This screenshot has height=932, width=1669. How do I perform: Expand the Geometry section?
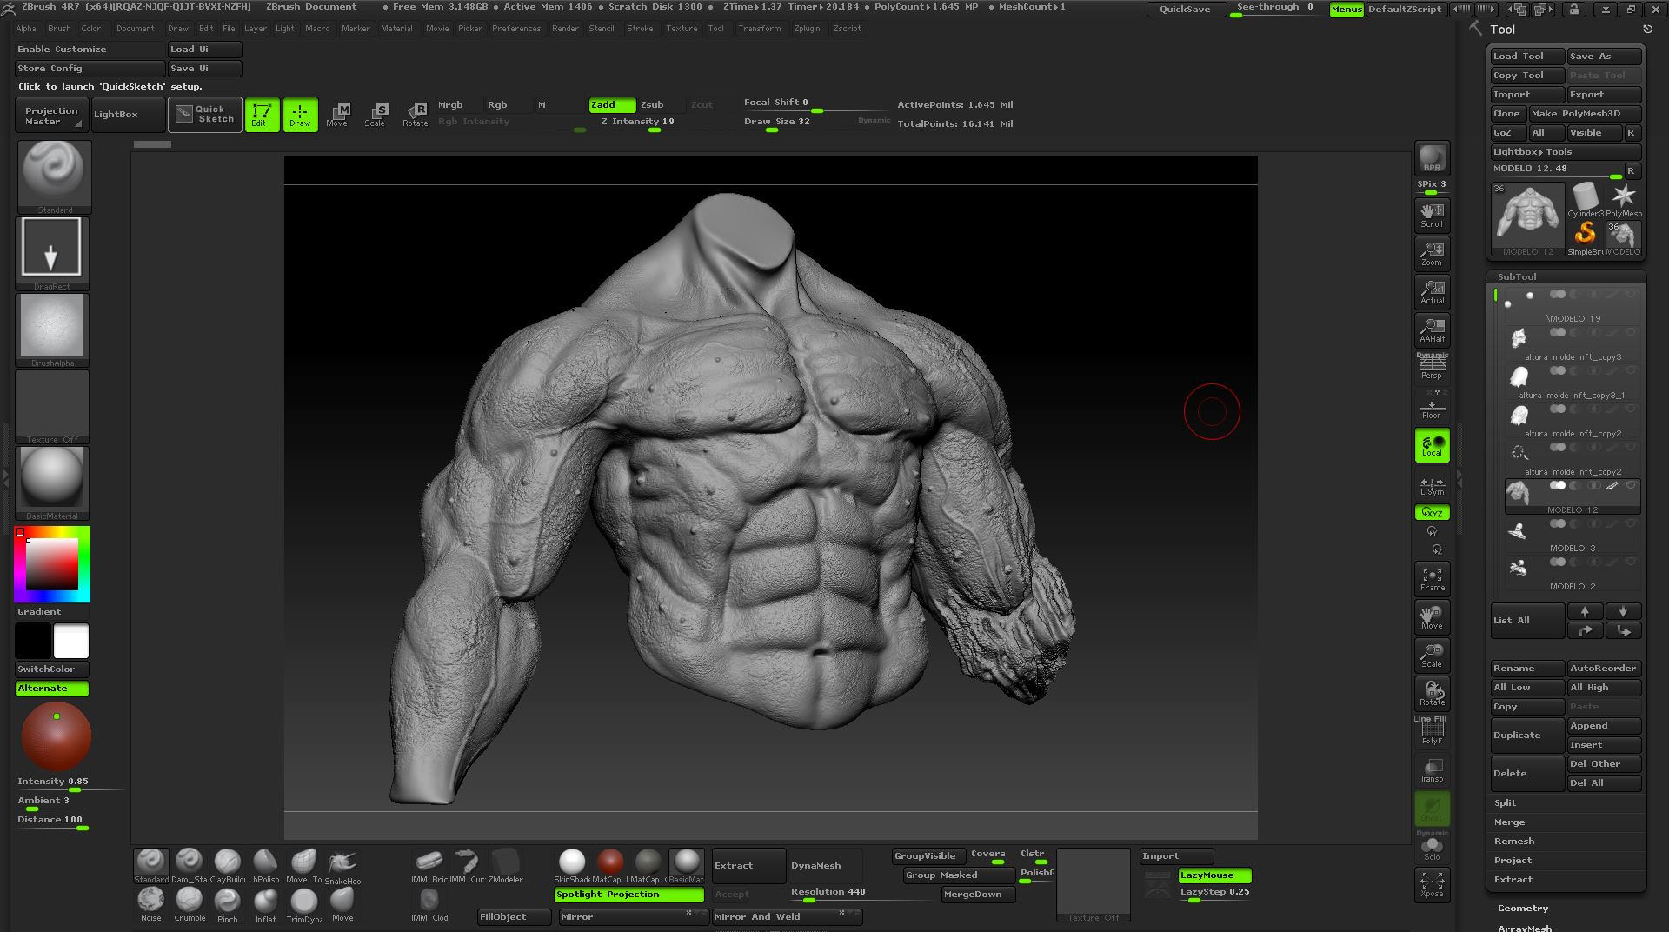click(1523, 908)
